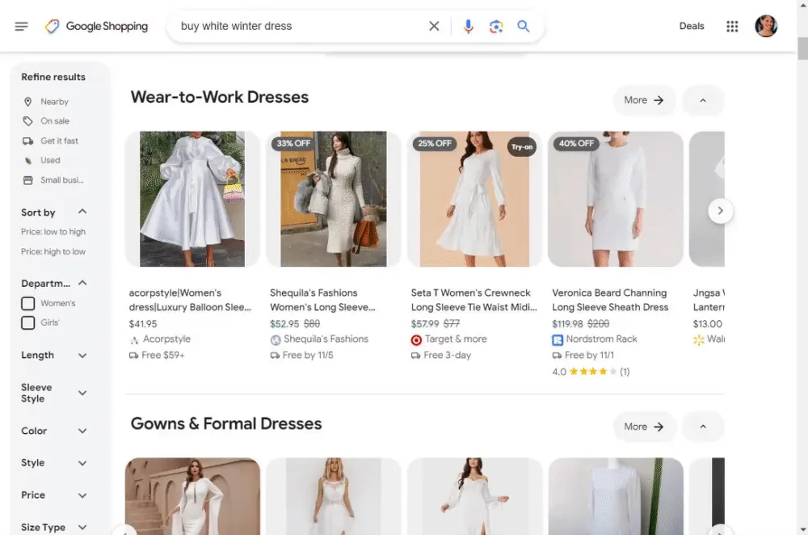Viewport: 808px width, 535px height.
Task: Click More for Wear-to-Work Dresses
Action: 644,100
